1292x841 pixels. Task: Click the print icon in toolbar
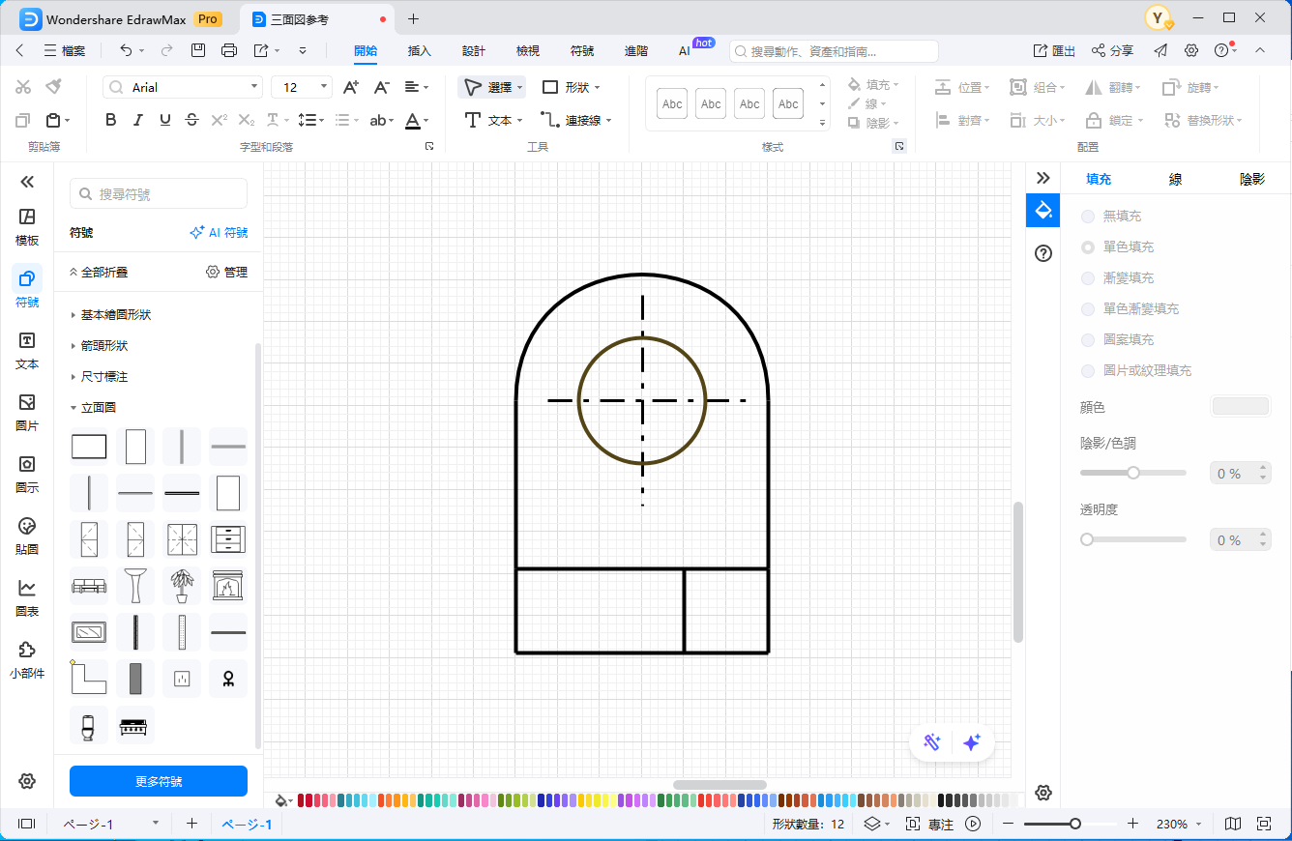(x=229, y=50)
